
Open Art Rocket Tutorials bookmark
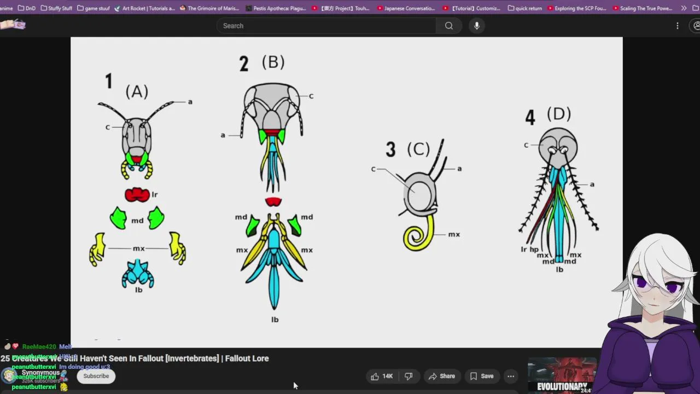coord(144,8)
